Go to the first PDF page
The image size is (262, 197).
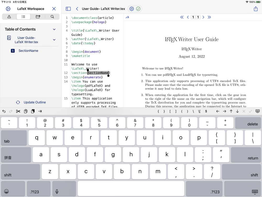click(x=182, y=17)
